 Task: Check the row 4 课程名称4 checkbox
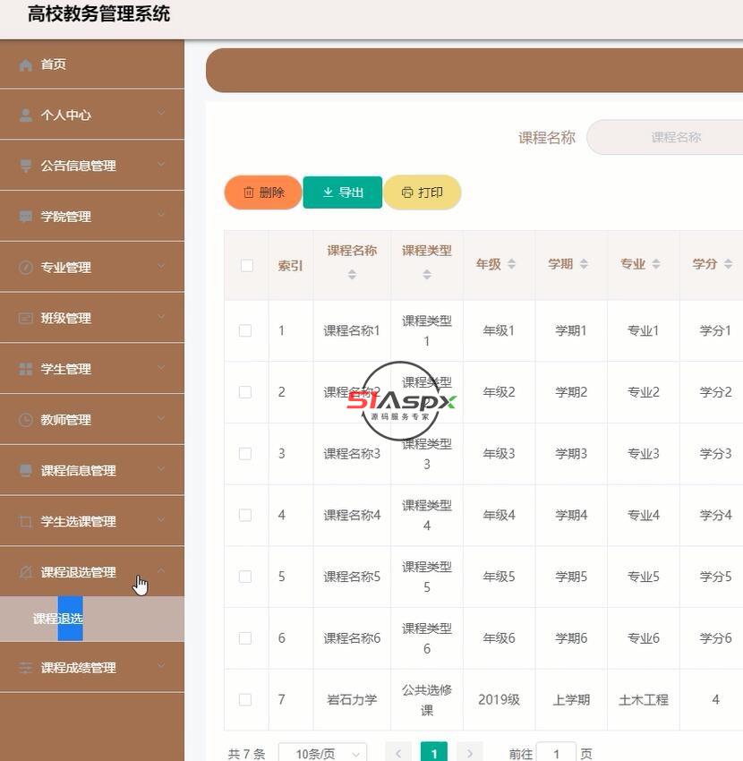click(245, 515)
